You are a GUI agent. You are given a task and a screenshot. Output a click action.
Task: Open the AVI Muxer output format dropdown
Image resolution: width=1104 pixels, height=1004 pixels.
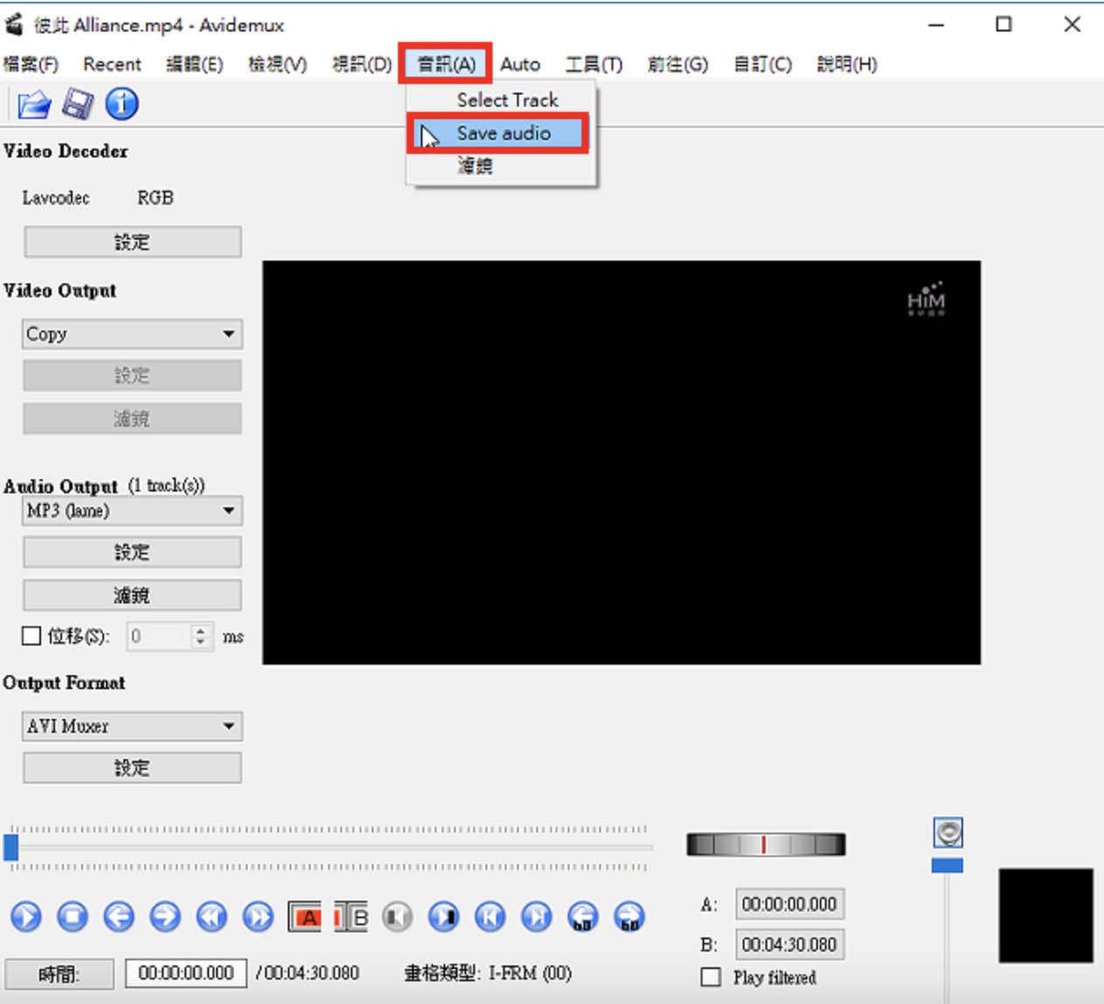pyautogui.click(x=132, y=726)
